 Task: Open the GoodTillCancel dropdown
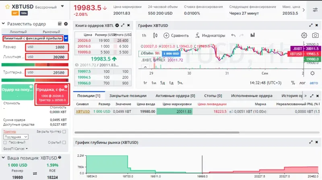[x=16, y=149]
